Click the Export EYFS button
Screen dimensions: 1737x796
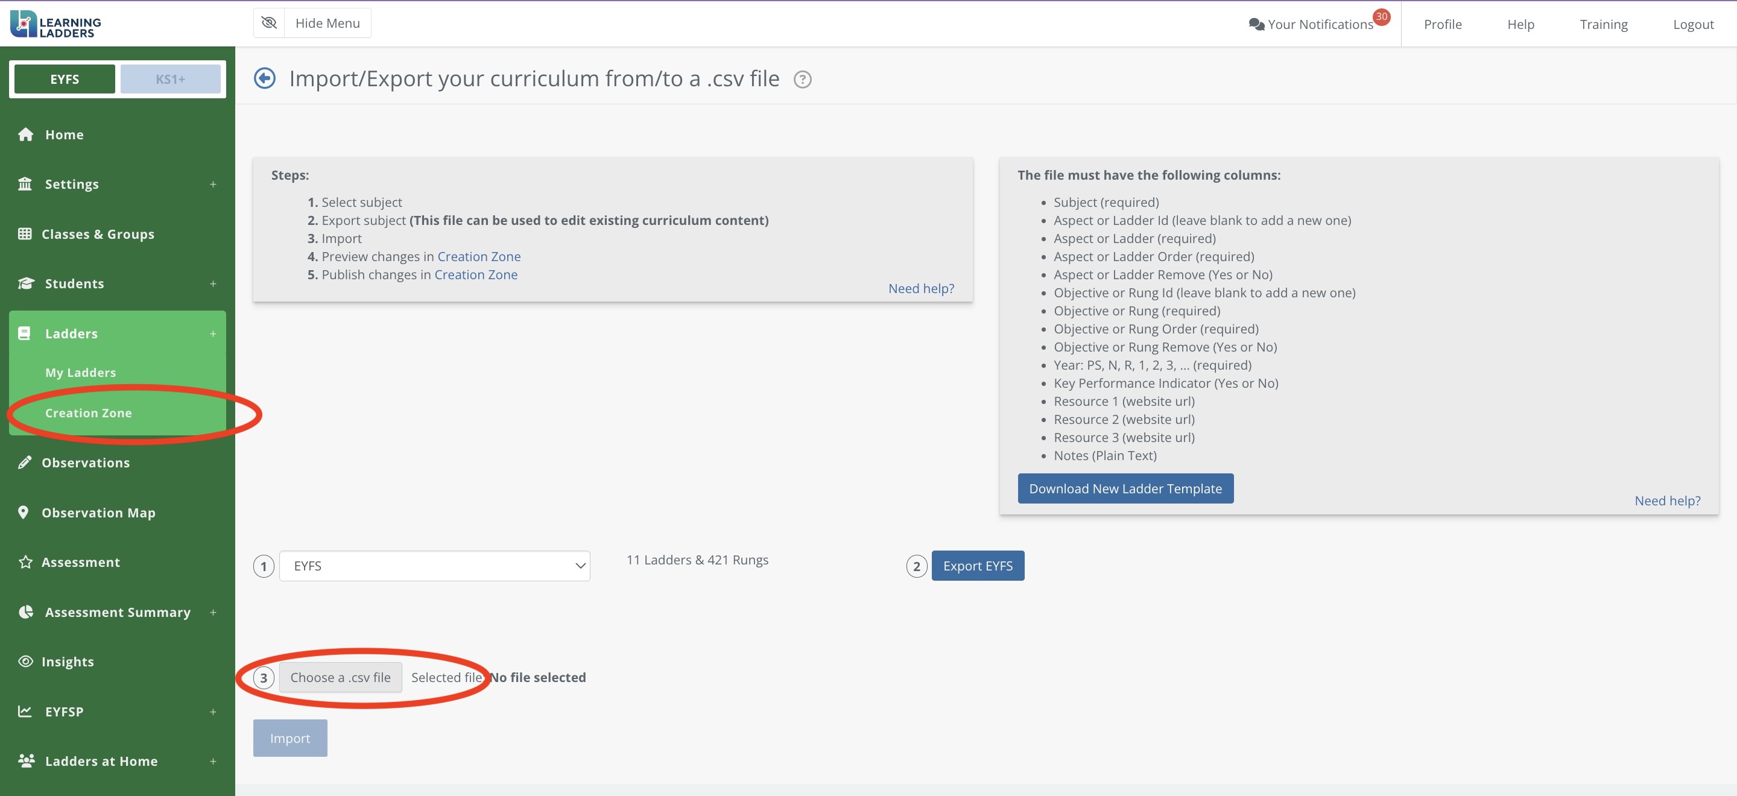[x=977, y=566]
